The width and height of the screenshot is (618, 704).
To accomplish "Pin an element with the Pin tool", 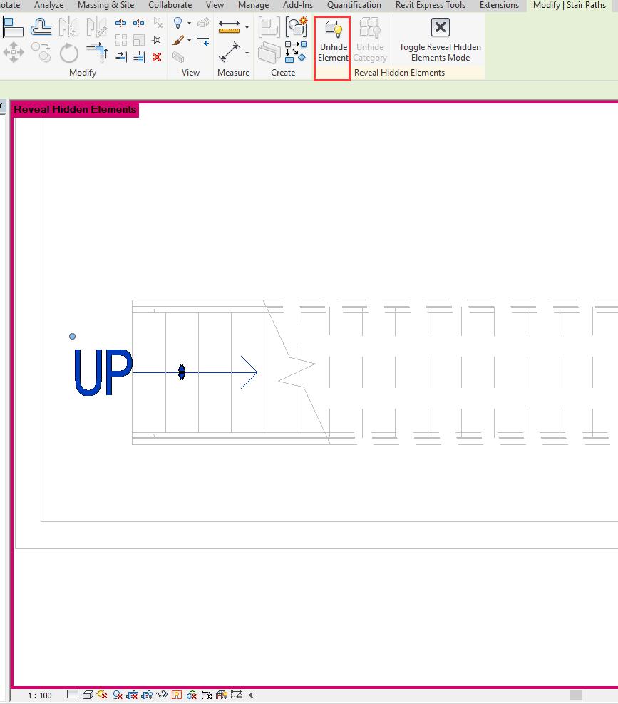I will point(156,38).
